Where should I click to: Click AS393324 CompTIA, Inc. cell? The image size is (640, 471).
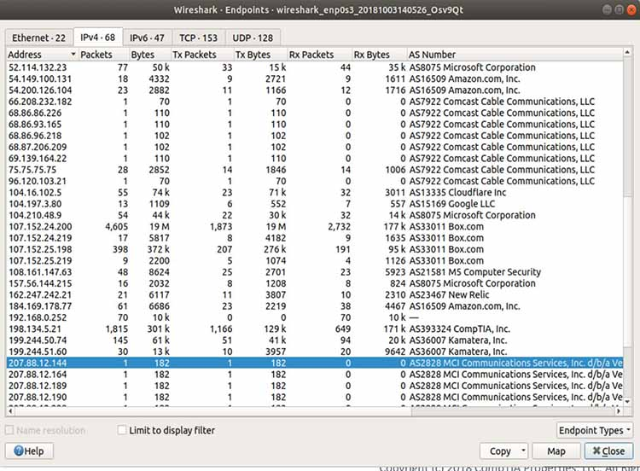(460, 329)
